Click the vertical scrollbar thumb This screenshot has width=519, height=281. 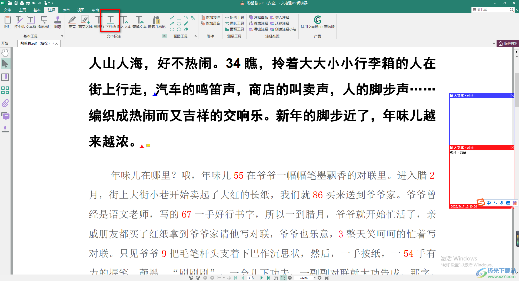(x=517, y=90)
